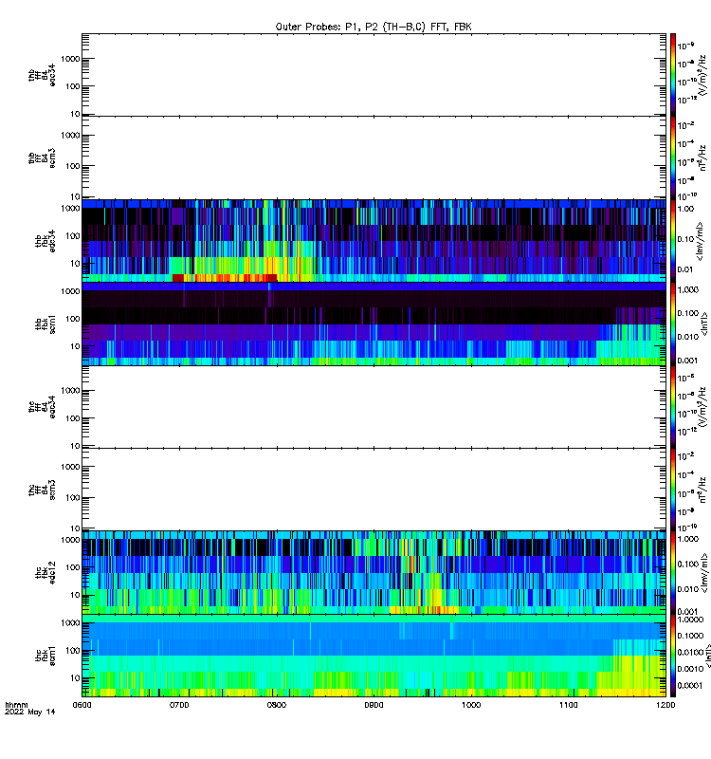Click the 1000 y-axis label of thb fbk scm1 panel
This screenshot has height=759, width=711.
[x=70, y=291]
